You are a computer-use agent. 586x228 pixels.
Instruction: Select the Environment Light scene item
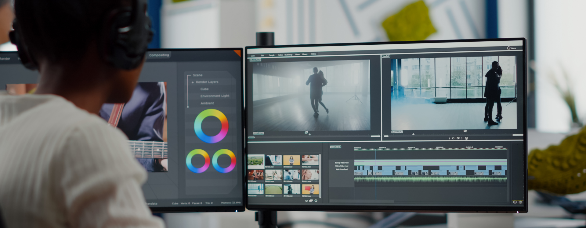215,96
